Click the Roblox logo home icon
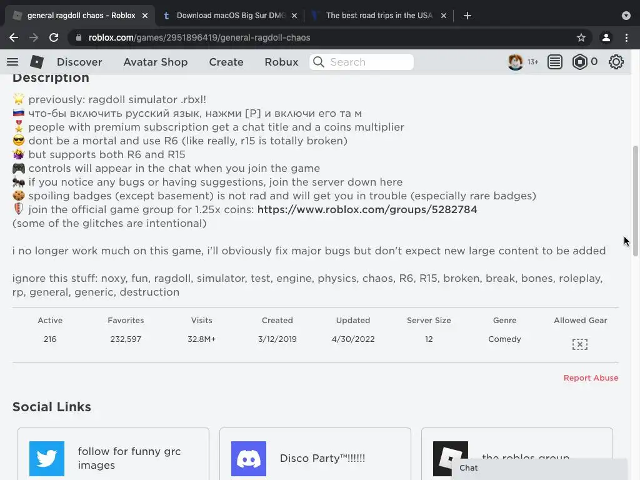 coord(37,62)
